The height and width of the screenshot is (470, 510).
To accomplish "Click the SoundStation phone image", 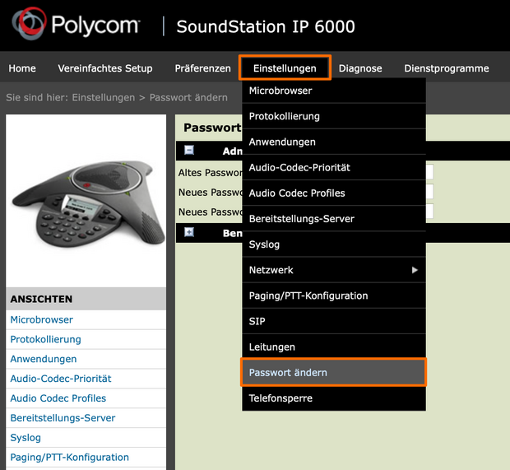I will [x=86, y=198].
